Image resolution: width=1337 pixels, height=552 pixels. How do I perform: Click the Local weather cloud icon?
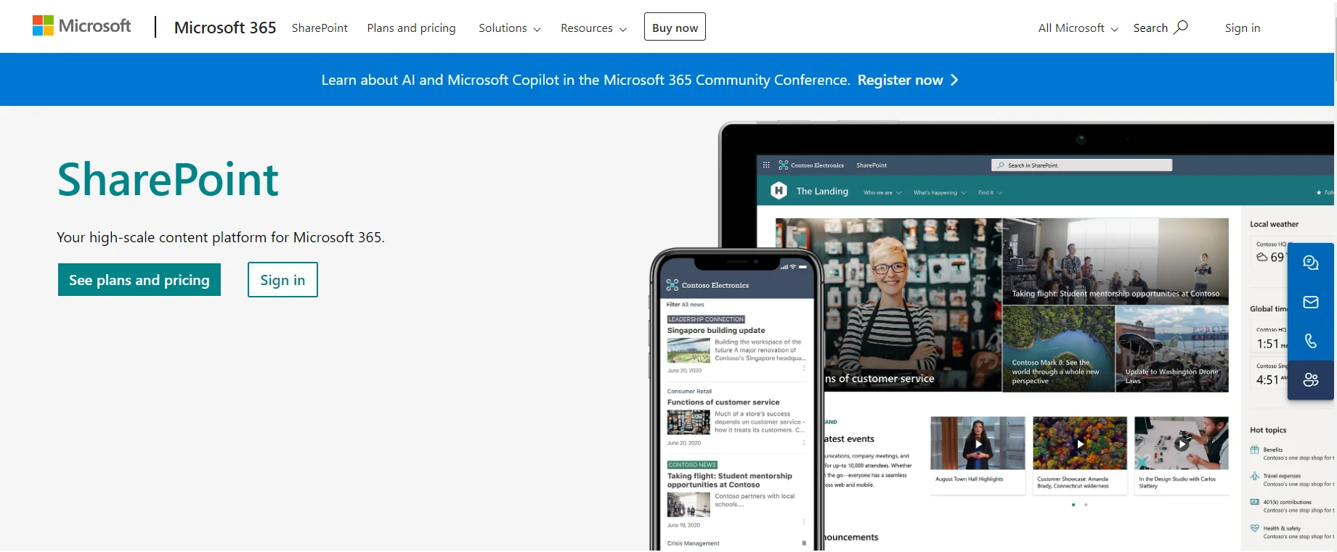click(x=1262, y=258)
